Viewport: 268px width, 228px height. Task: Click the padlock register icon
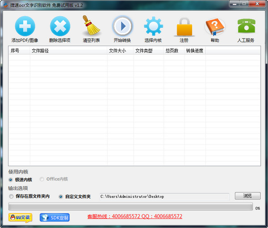pos(184,27)
